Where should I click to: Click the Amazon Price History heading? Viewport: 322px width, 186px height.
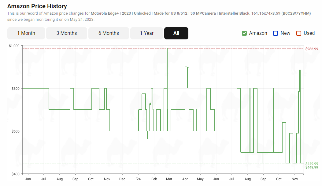(x=37, y=6)
